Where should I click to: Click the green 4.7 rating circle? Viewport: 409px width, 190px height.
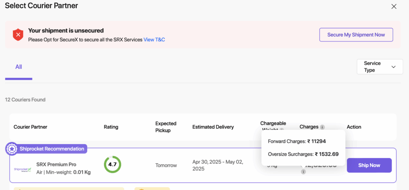point(112,165)
